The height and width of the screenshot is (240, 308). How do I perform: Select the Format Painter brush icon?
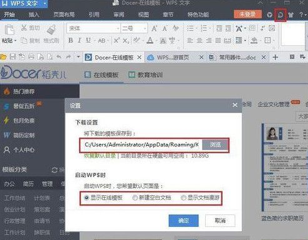click(51, 30)
